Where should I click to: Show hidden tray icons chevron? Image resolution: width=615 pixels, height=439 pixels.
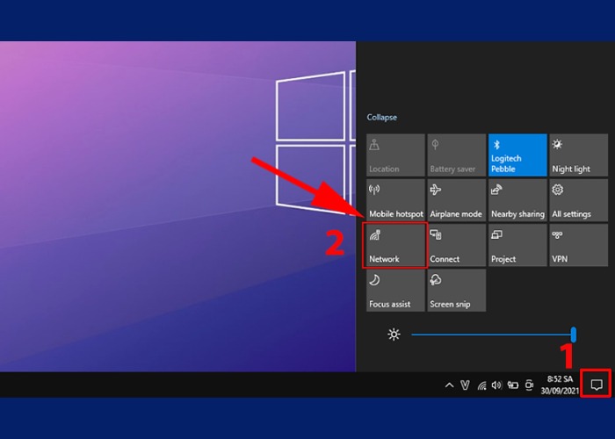click(x=450, y=385)
